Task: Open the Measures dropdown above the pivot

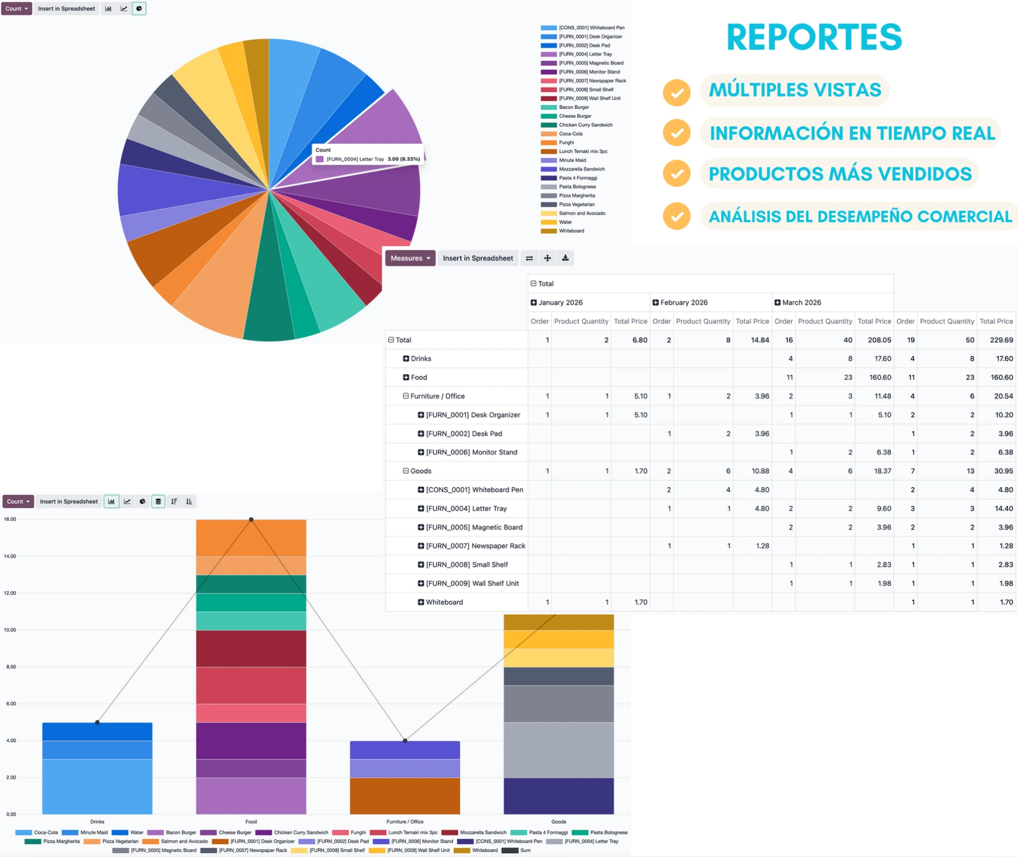Action: coord(410,258)
